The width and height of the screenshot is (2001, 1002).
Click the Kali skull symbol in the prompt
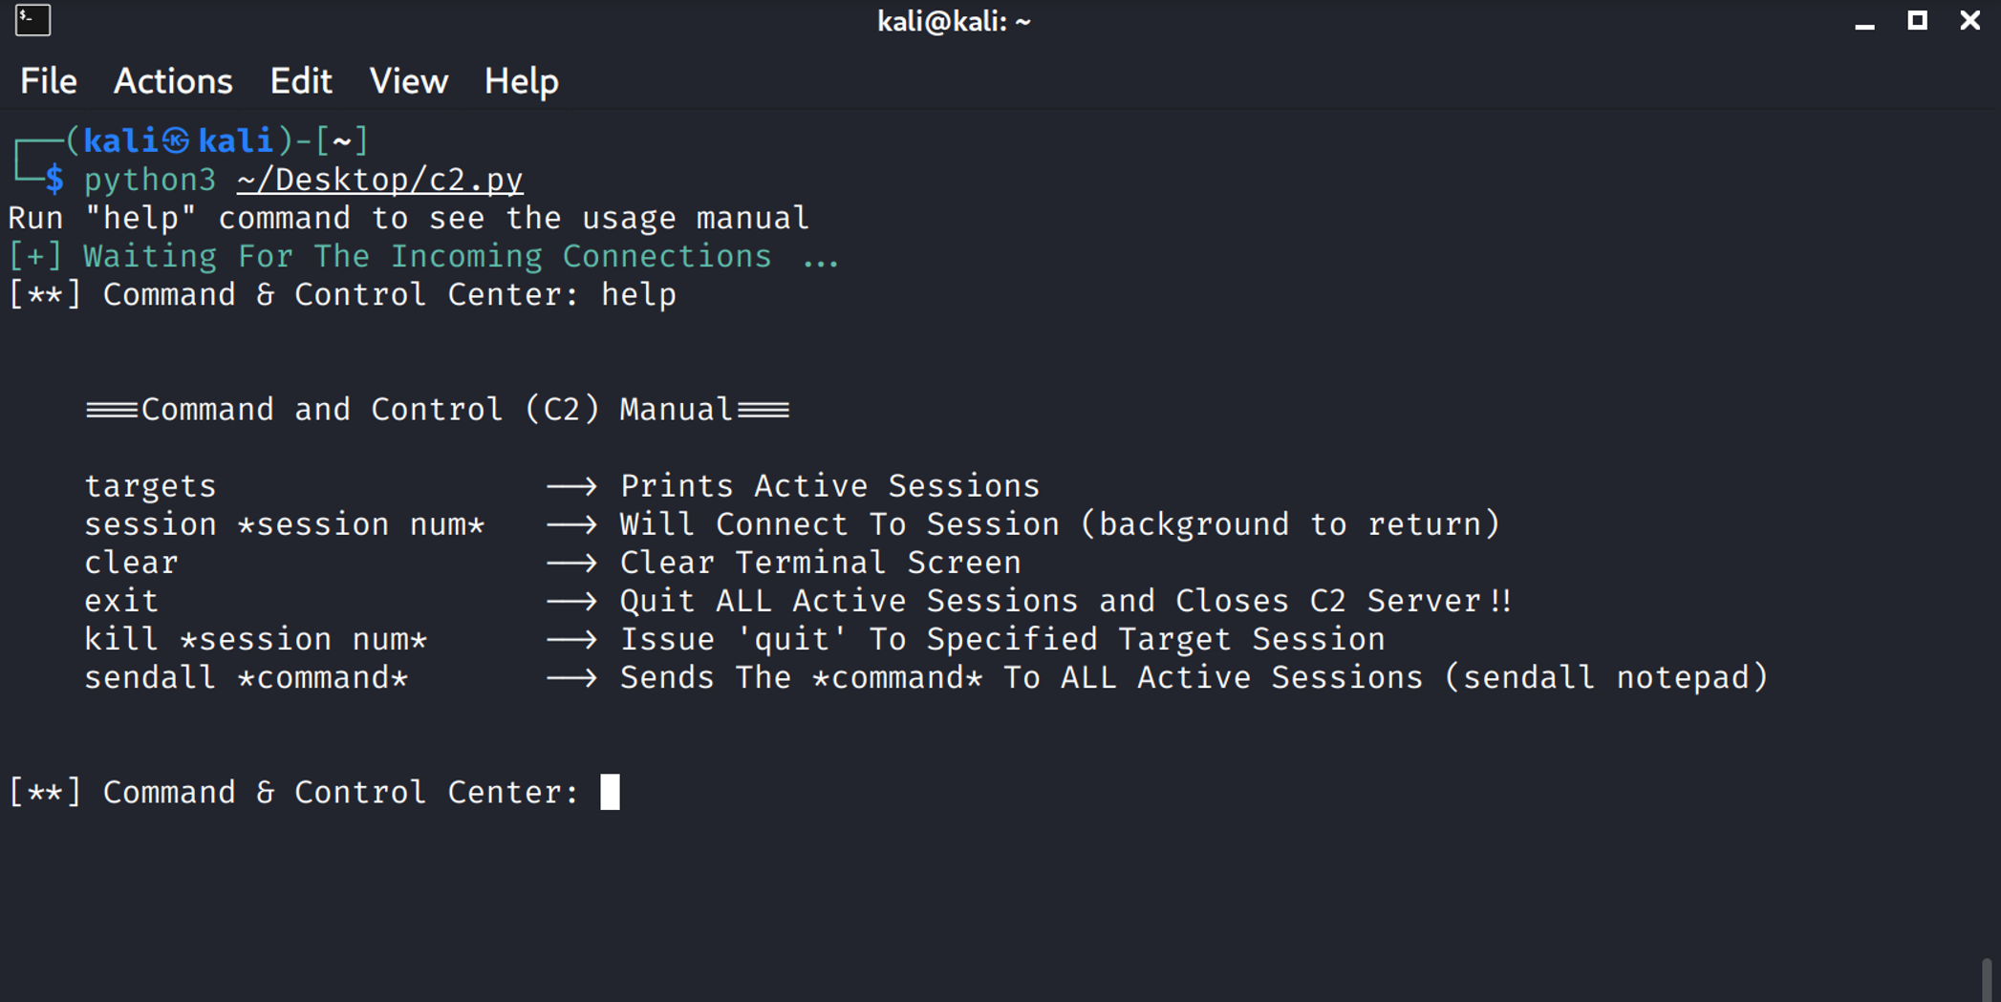[176, 141]
